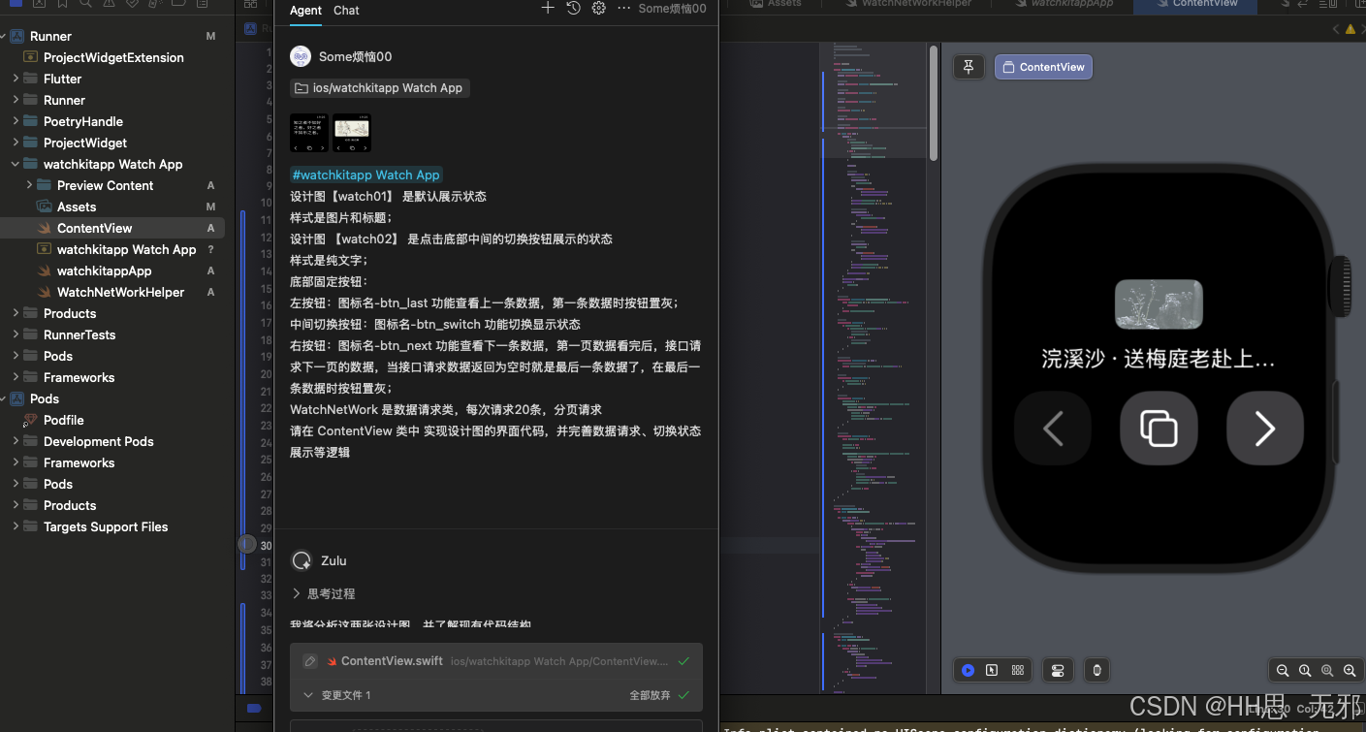Zoom in the preview canvas
The height and width of the screenshot is (732, 1366).
1350,671
